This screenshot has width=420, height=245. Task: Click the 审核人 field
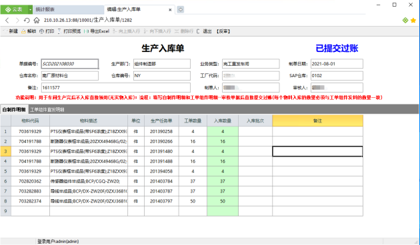(x=337, y=87)
